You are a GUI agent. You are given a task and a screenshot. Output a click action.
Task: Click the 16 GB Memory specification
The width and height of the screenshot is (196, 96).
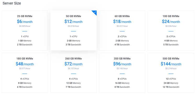122,83
